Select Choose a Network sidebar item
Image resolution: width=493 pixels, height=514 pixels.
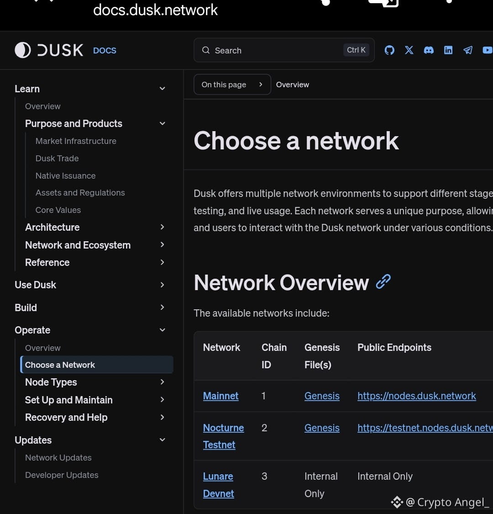(x=97, y=365)
